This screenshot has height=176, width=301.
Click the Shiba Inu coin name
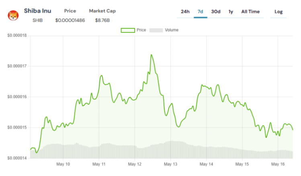(x=38, y=11)
